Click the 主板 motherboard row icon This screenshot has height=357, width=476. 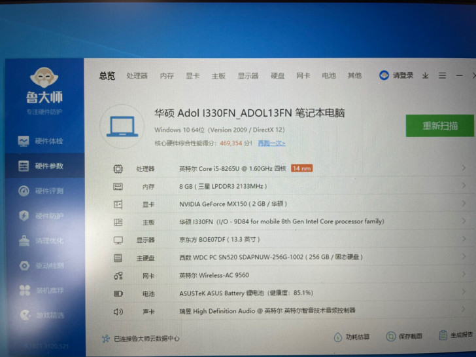118,222
